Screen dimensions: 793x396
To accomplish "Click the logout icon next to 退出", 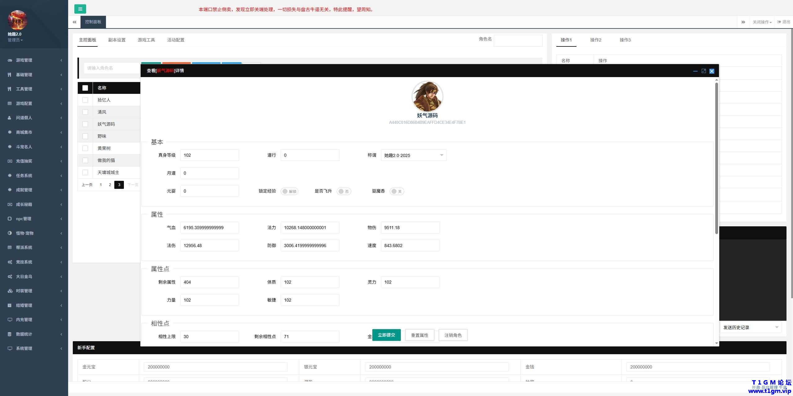I will (x=779, y=22).
